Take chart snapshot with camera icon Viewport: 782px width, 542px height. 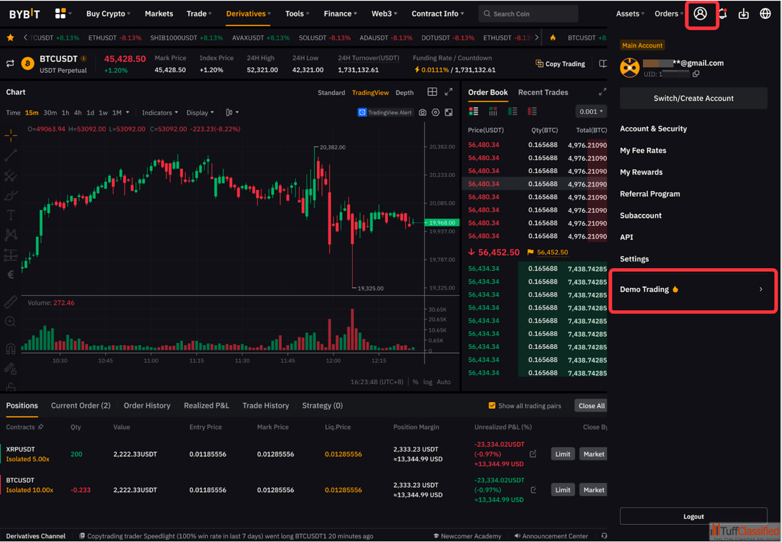423,112
